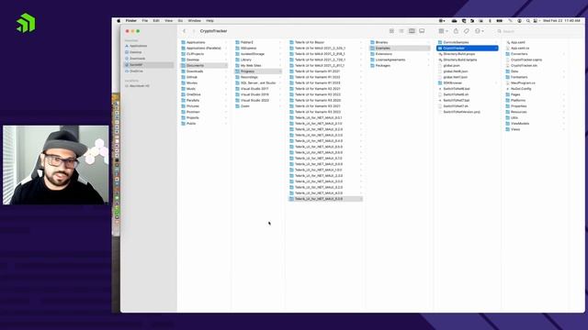Open the Go menu
The width and height of the screenshot is (588, 330).
pos(180,21)
